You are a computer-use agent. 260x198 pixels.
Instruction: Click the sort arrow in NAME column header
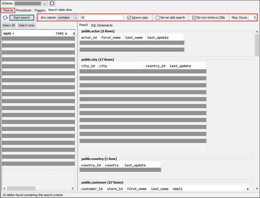(x=13, y=34)
